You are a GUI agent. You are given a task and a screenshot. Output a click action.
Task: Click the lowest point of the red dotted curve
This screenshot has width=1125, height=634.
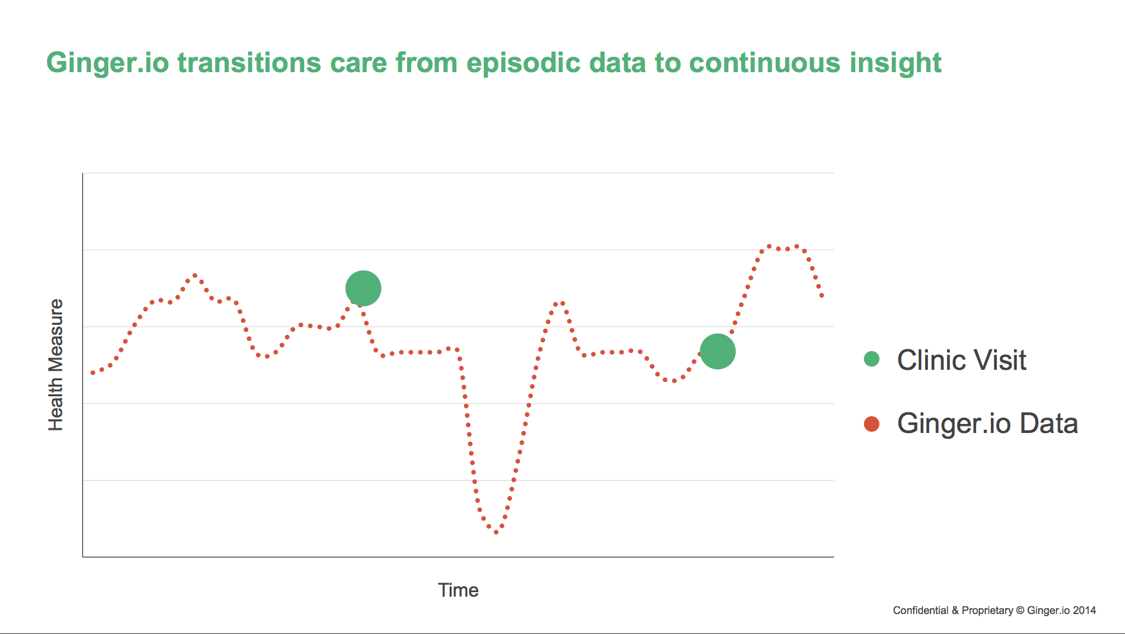pos(496,532)
